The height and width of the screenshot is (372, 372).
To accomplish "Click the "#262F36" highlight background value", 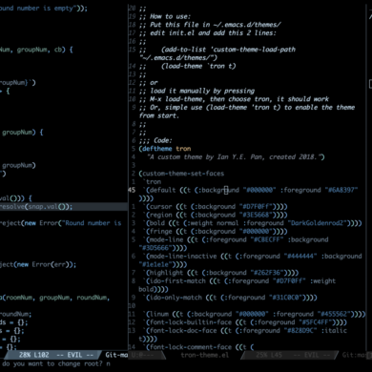I will pos(266,273).
